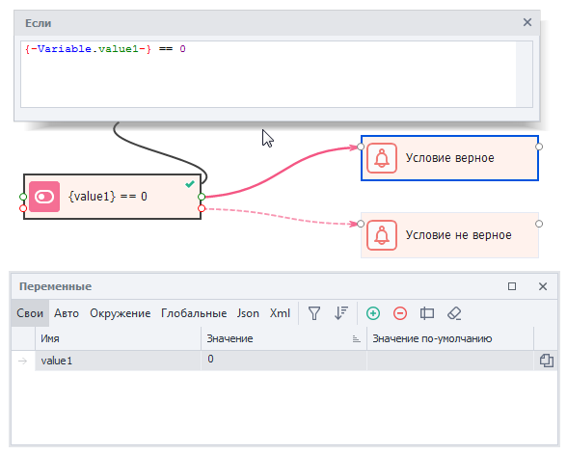Click the red output connector of If block
The width and height of the screenshot is (567, 455).
point(202,208)
